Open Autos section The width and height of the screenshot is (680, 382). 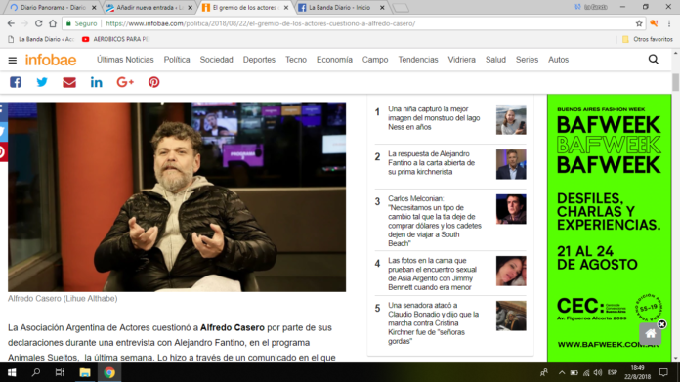(558, 60)
